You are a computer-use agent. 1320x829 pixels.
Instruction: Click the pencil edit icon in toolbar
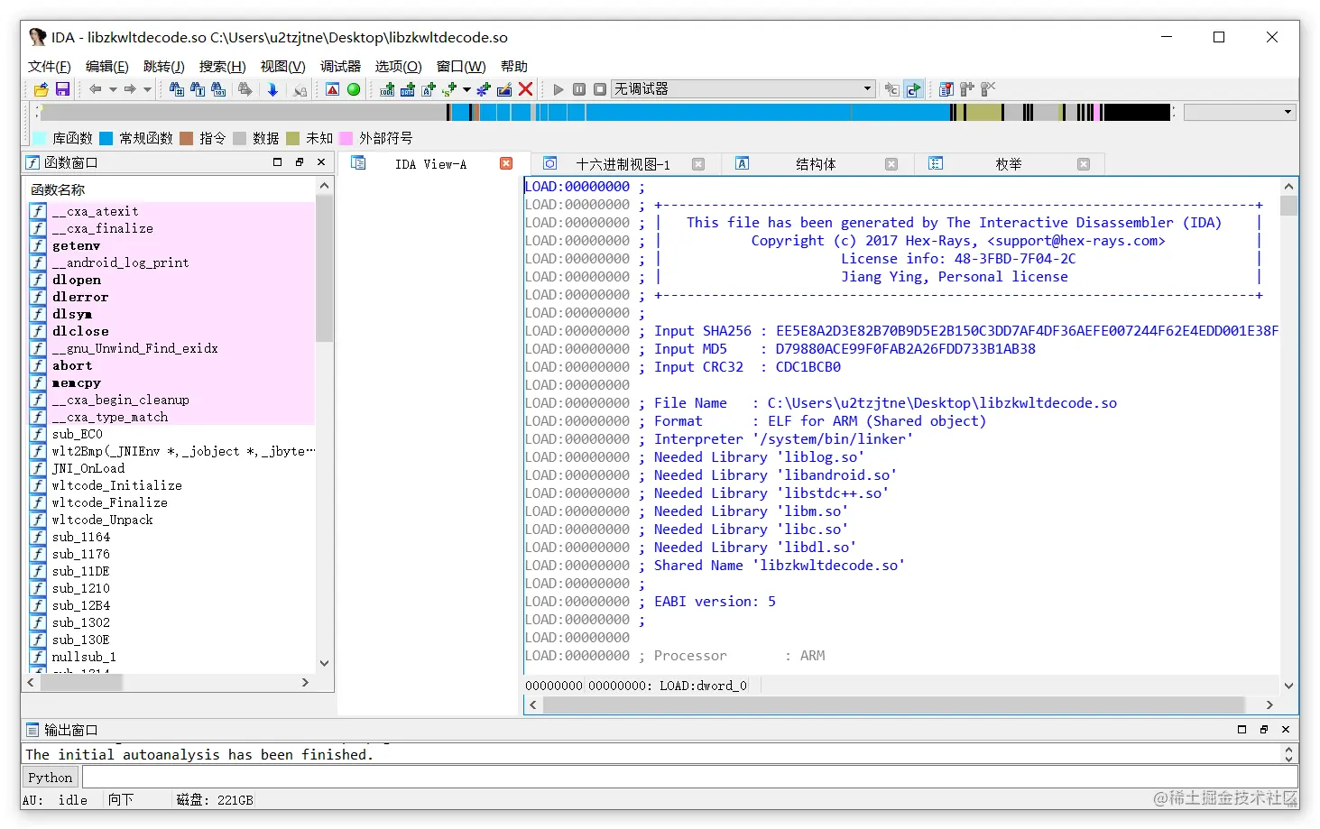(x=504, y=89)
